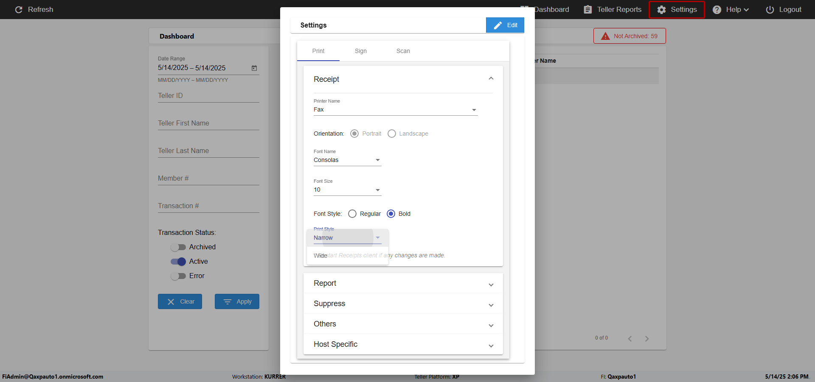Click the Teller Last Name field

(x=208, y=151)
